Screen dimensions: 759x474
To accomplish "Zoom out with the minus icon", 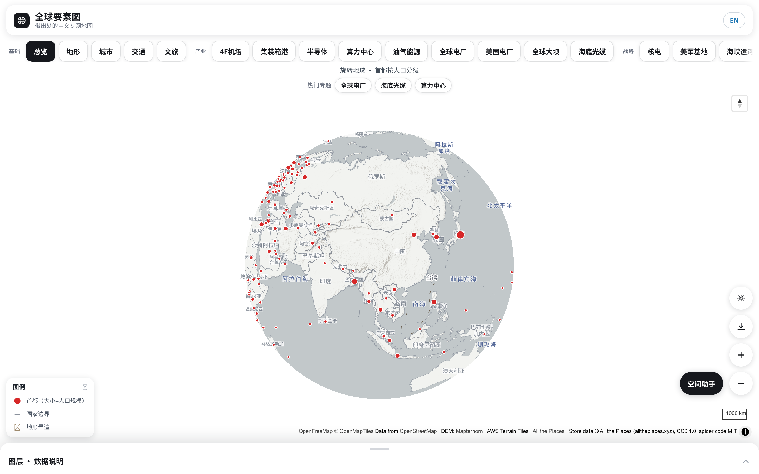I will (741, 383).
